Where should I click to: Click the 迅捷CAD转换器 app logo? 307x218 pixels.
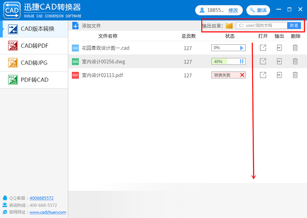[x=12, y=10]
